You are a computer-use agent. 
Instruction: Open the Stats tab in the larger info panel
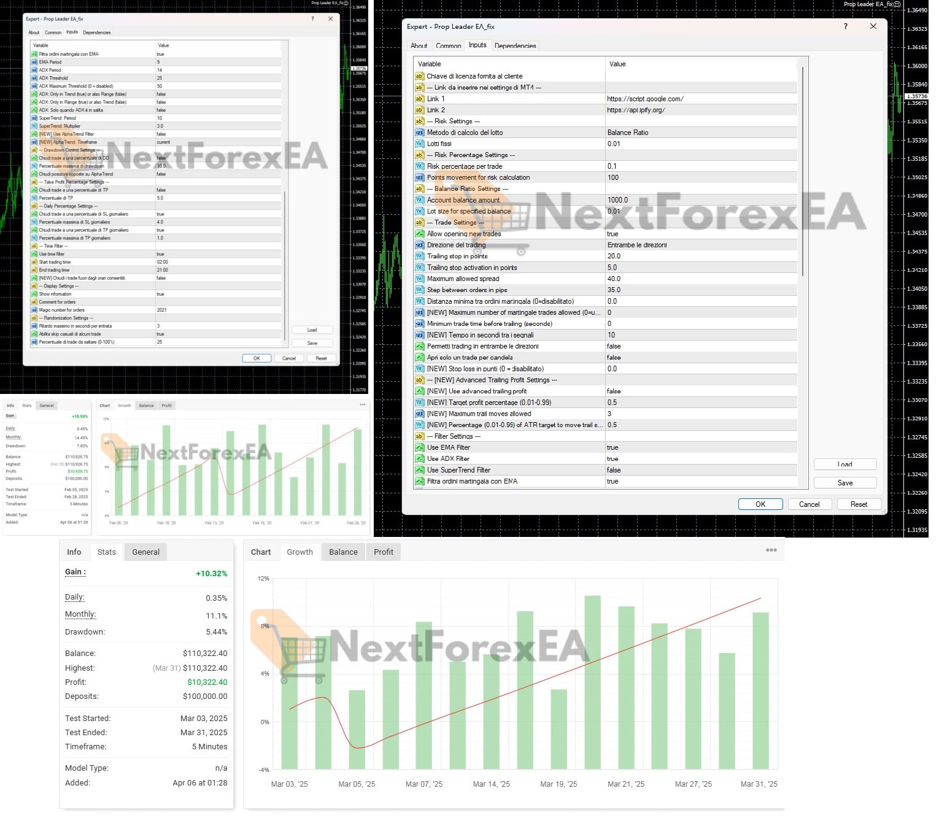click(107, 552)
